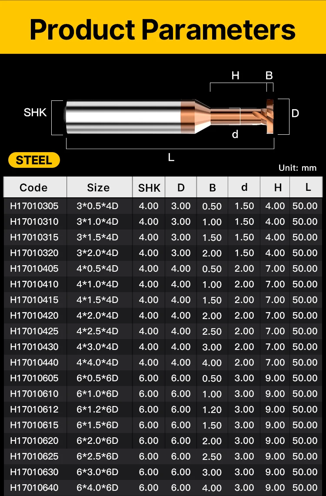Select the Code column header
The image size is (326, 496).
33,187
